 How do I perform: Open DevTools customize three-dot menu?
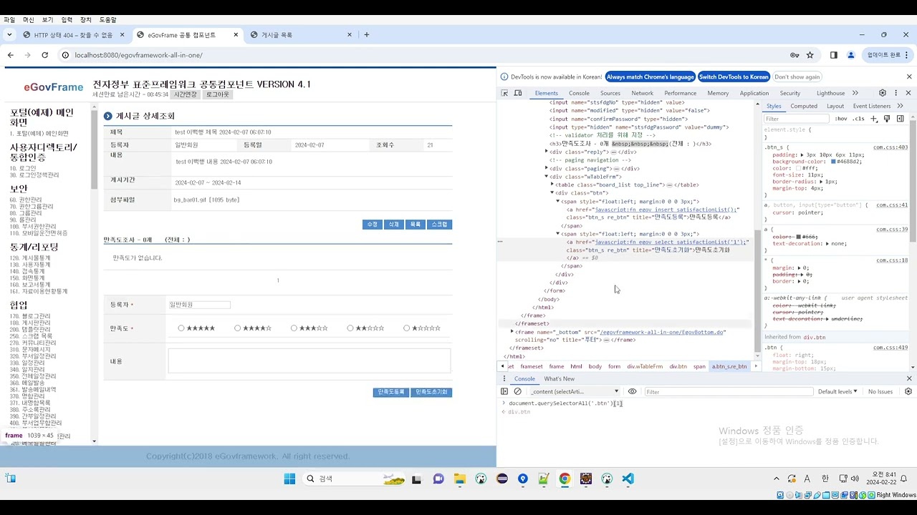pos(895,93)
